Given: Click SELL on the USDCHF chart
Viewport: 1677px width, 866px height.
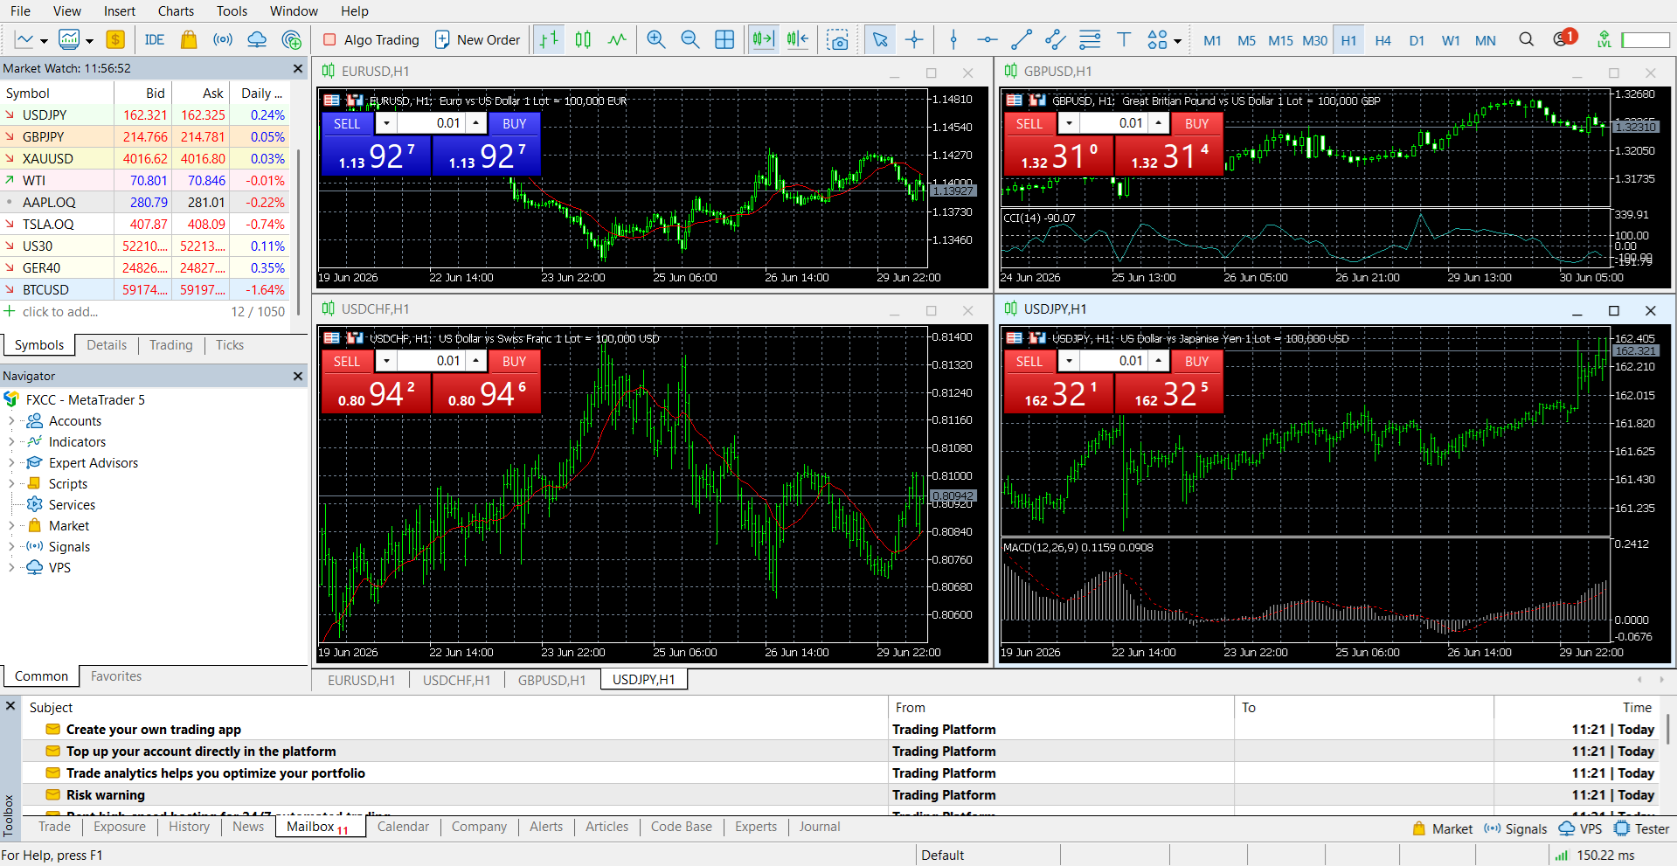Looking at the screenshot, I should (347, 362).
